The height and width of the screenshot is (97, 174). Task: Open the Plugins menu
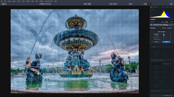28,1
